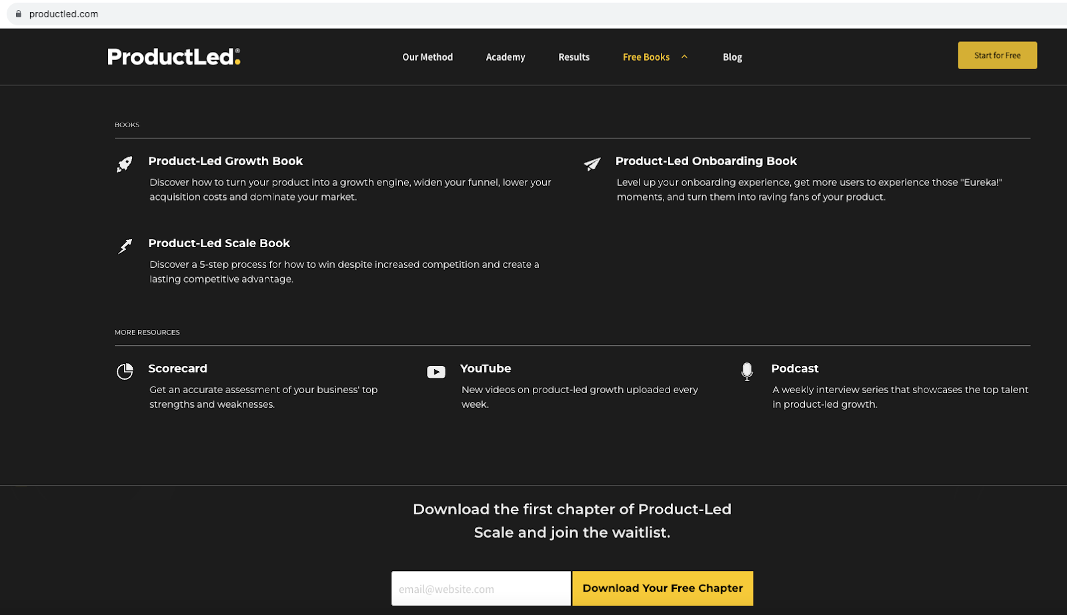Screen dimensions: 1067x615
Task: Click the pen rocket icon next to Scale Book
Action: pos(124,247)
